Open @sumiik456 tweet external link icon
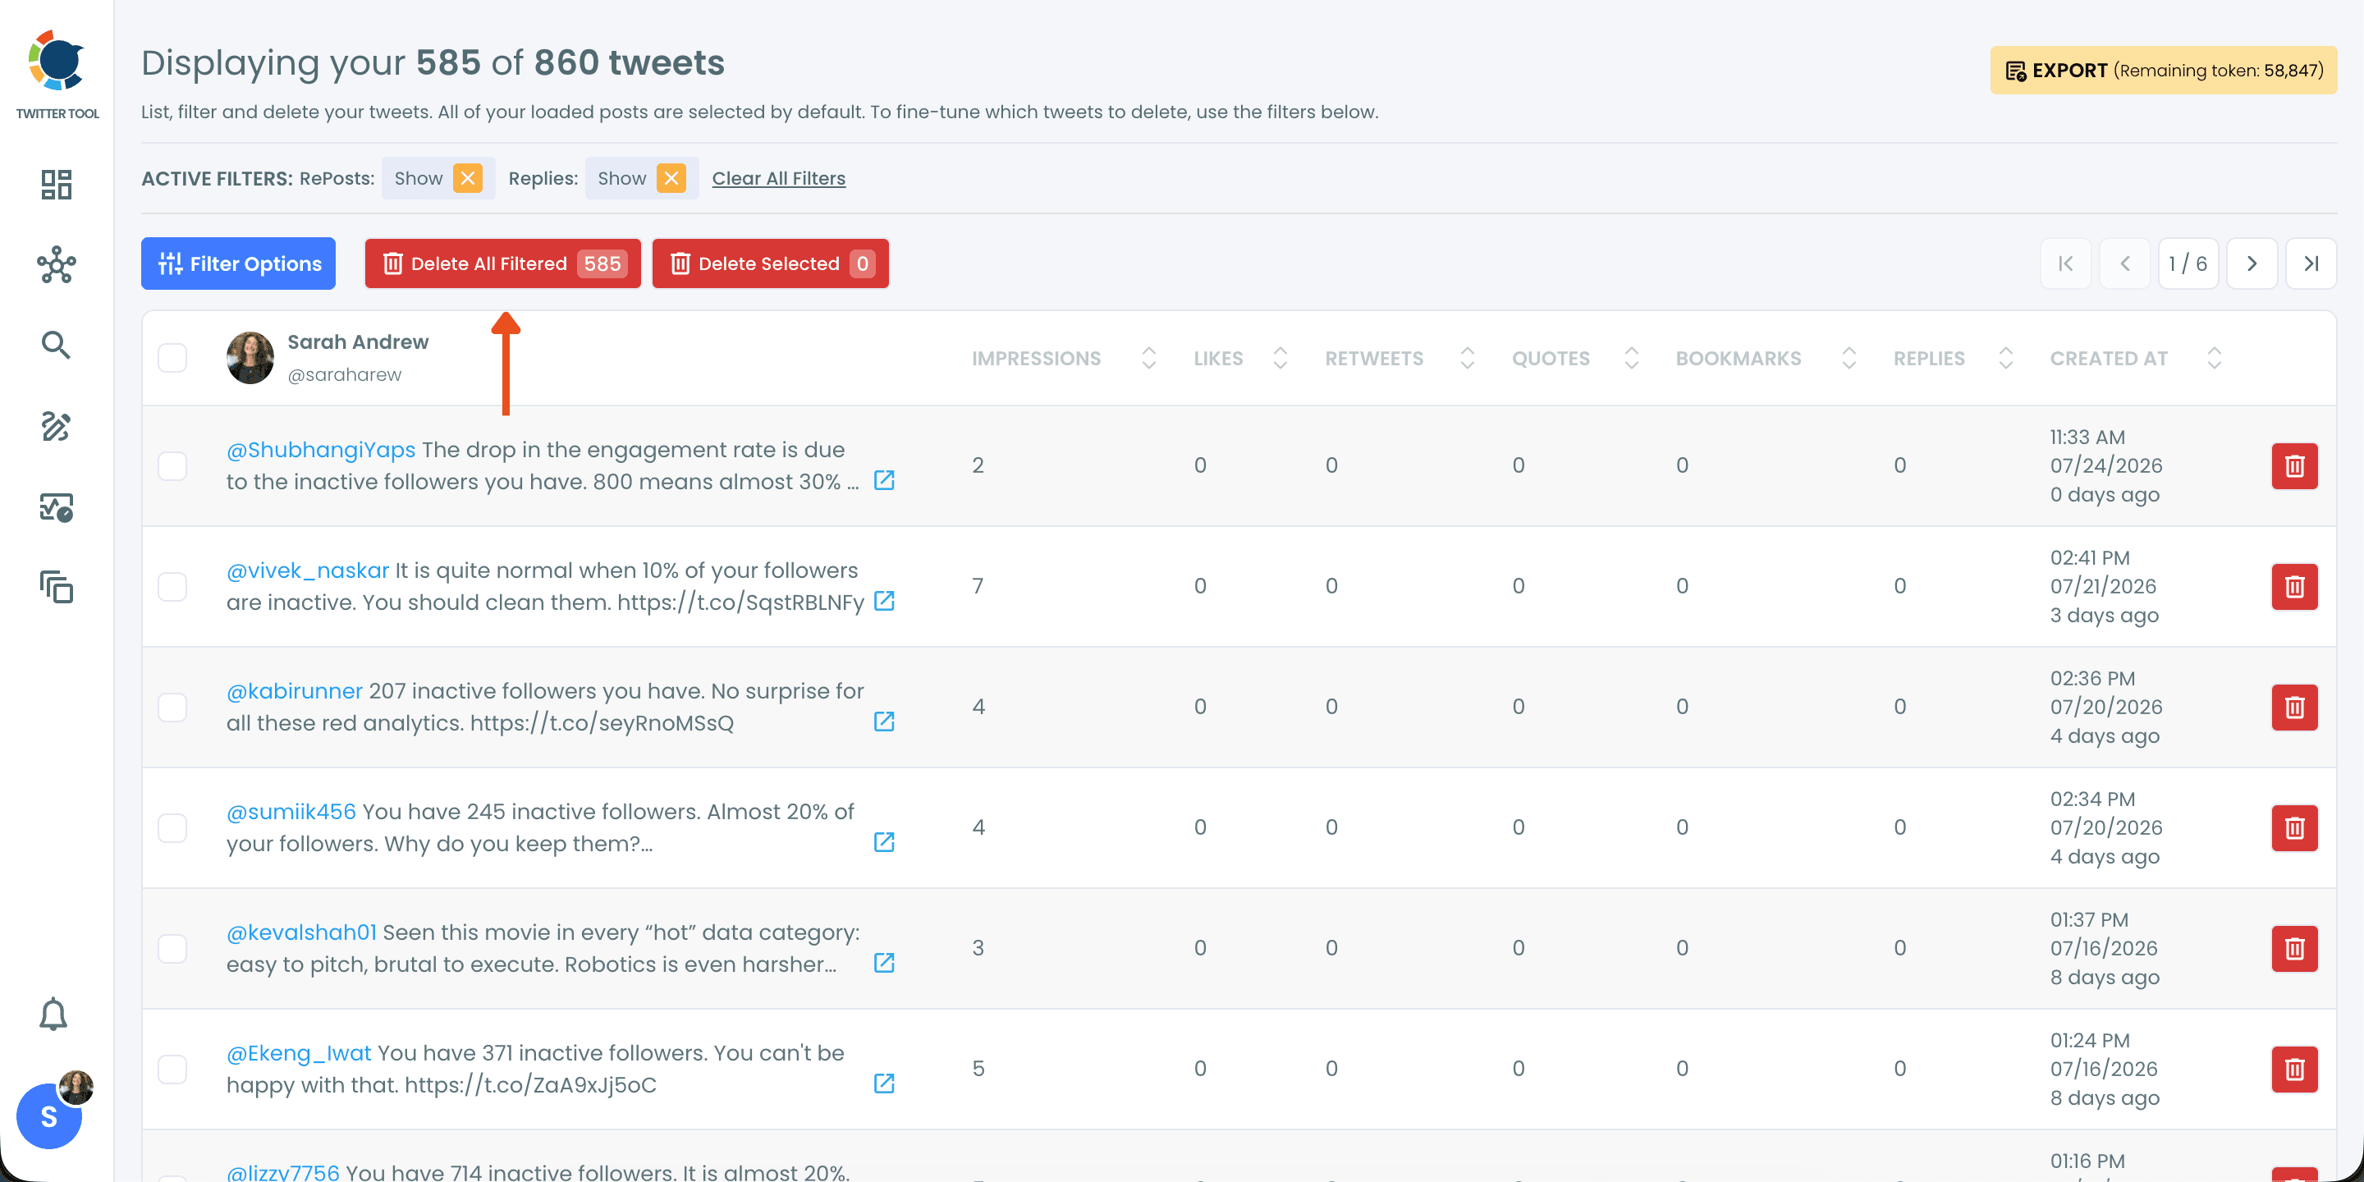2364x1182 pixels. coord(884,842)
